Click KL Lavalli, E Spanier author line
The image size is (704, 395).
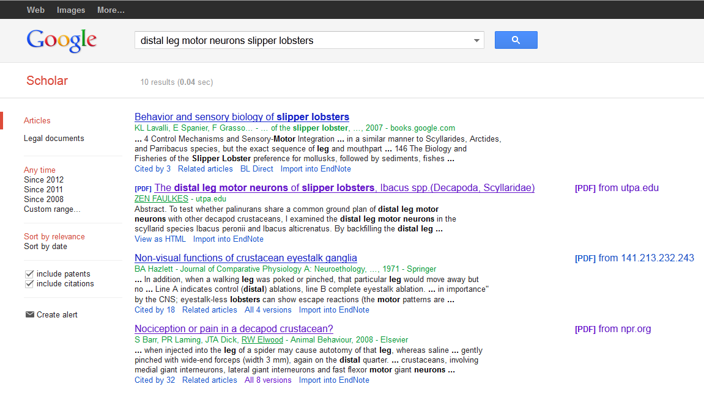coord(295,128)
